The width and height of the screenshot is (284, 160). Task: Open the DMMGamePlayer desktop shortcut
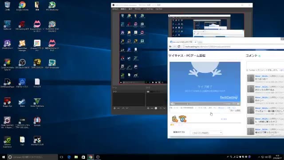[7, 83]
